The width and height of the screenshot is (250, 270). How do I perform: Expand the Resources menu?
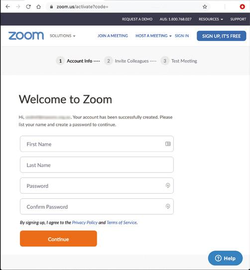(211, 19)
